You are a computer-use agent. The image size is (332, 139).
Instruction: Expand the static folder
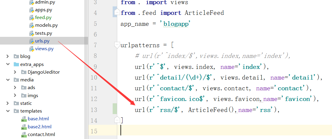click(x=8, y=103)
